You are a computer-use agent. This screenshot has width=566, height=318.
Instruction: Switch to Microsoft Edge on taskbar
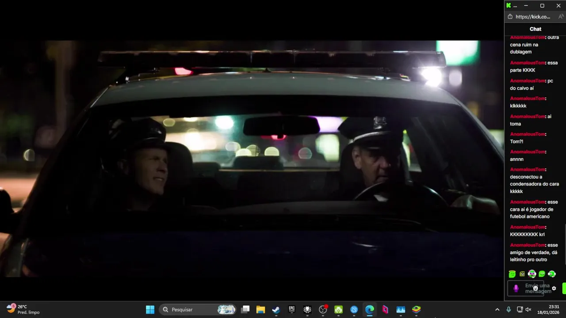370,310
